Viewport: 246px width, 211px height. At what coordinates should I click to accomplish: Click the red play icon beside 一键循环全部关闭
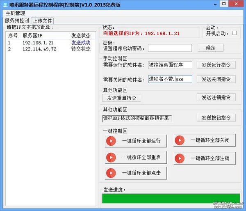pyautogui.click(x=180, y=140)
